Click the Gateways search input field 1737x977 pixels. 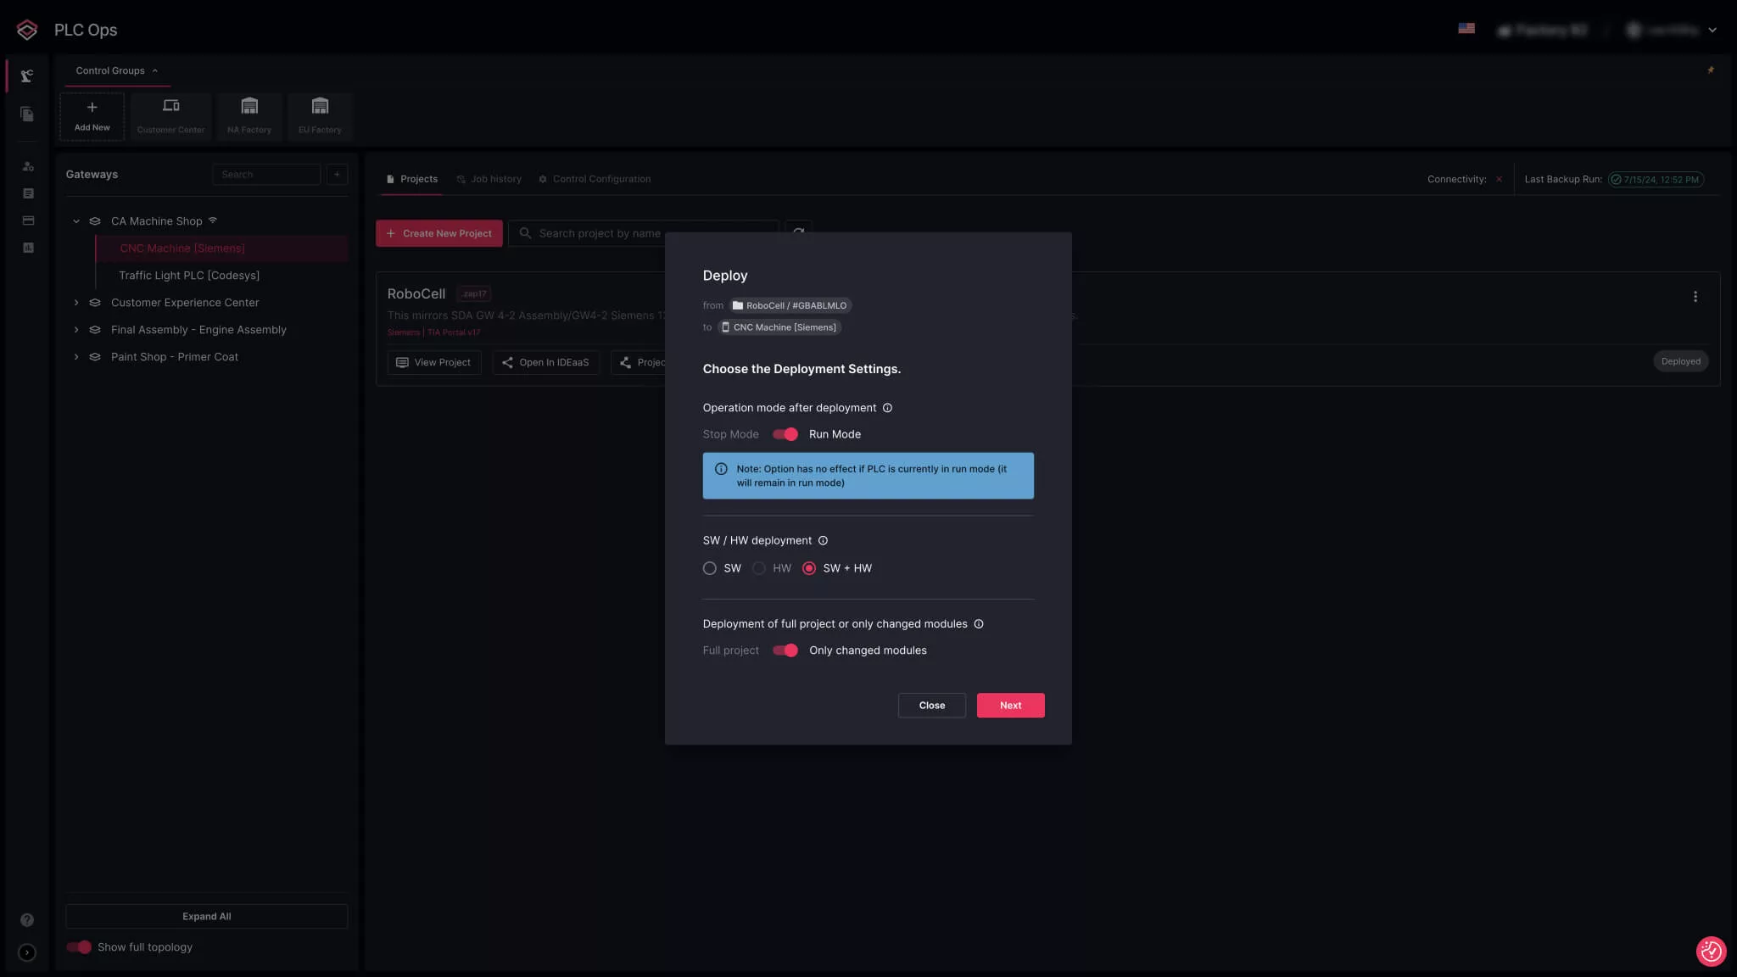click(x=266, y=175)
